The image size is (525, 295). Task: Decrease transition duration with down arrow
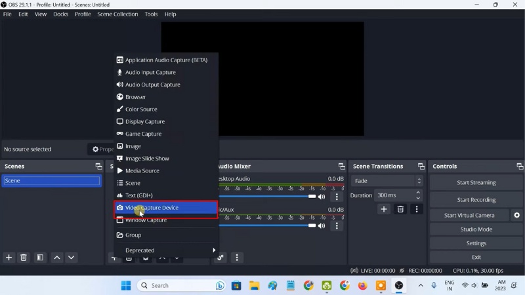click(x=418, y=198)
